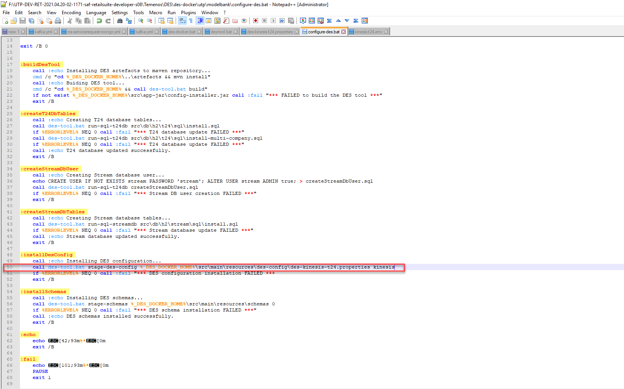Click the Run Macro Multiple Times icon
Image resolution: width=624 pixels, height=389 pixels.
pyautogui.click(x=282, y=21)
